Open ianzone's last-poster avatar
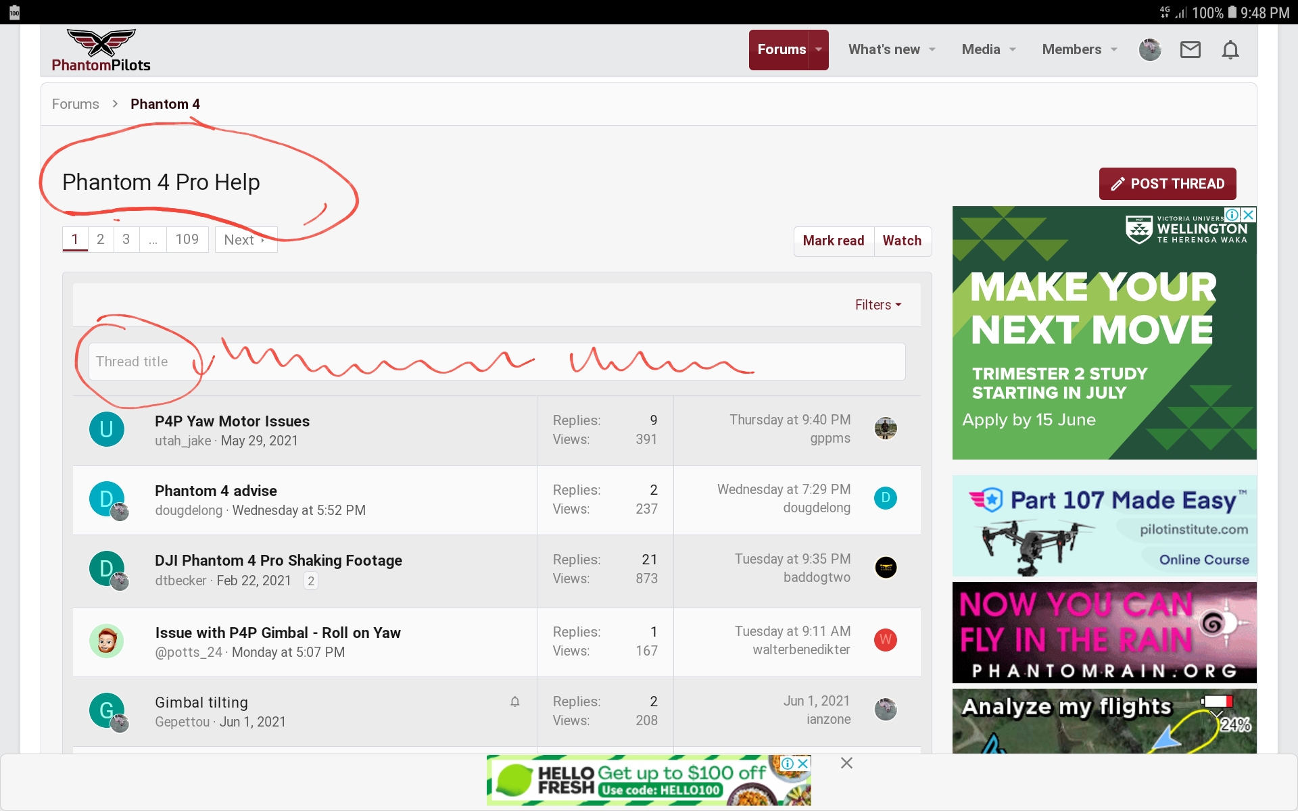This screenshot has height=811, width=1298. pos(885,710)
